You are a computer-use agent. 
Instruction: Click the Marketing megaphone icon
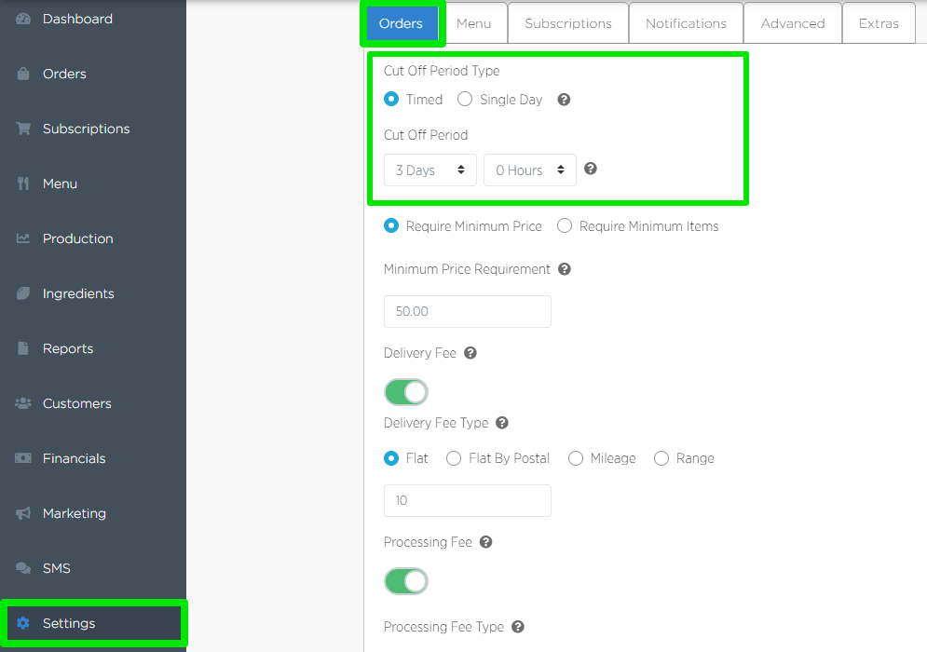point(23,513)
